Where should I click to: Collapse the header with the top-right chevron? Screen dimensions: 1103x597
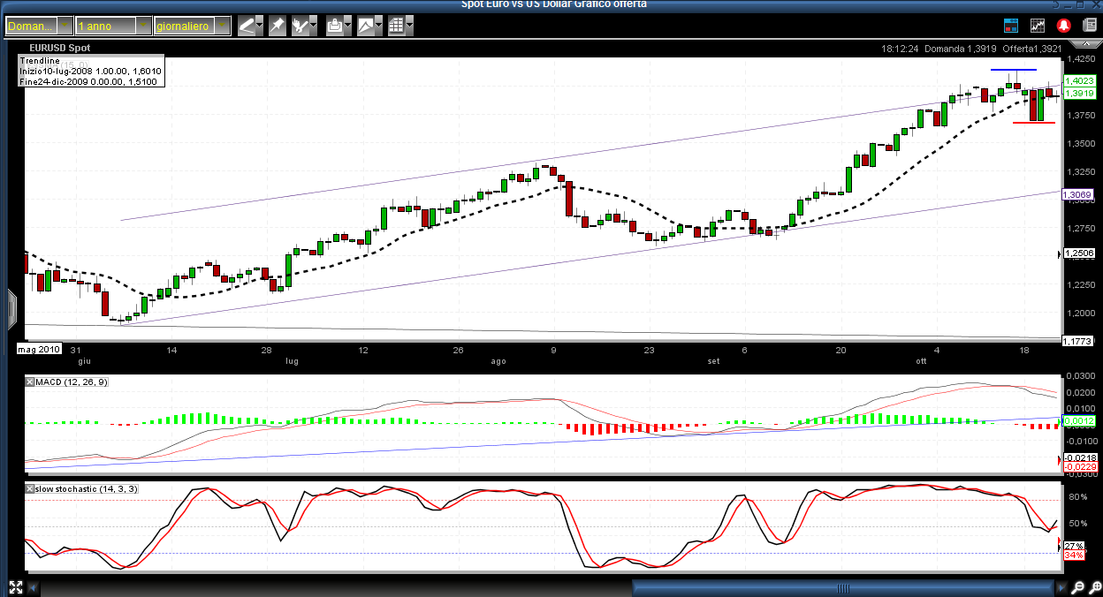1087,42
